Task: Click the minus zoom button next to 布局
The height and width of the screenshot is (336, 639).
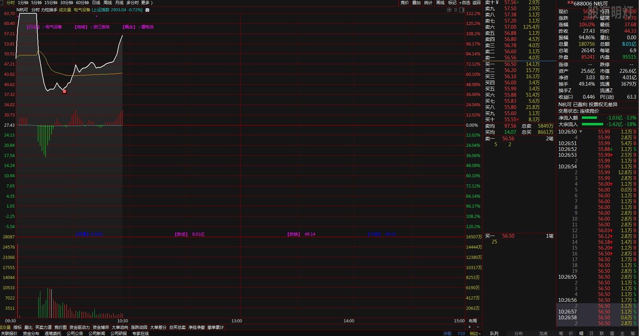Action: (x=478, y=327)
